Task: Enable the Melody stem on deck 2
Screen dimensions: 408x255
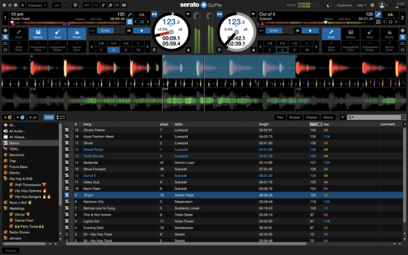Action: tap(350, 34)
